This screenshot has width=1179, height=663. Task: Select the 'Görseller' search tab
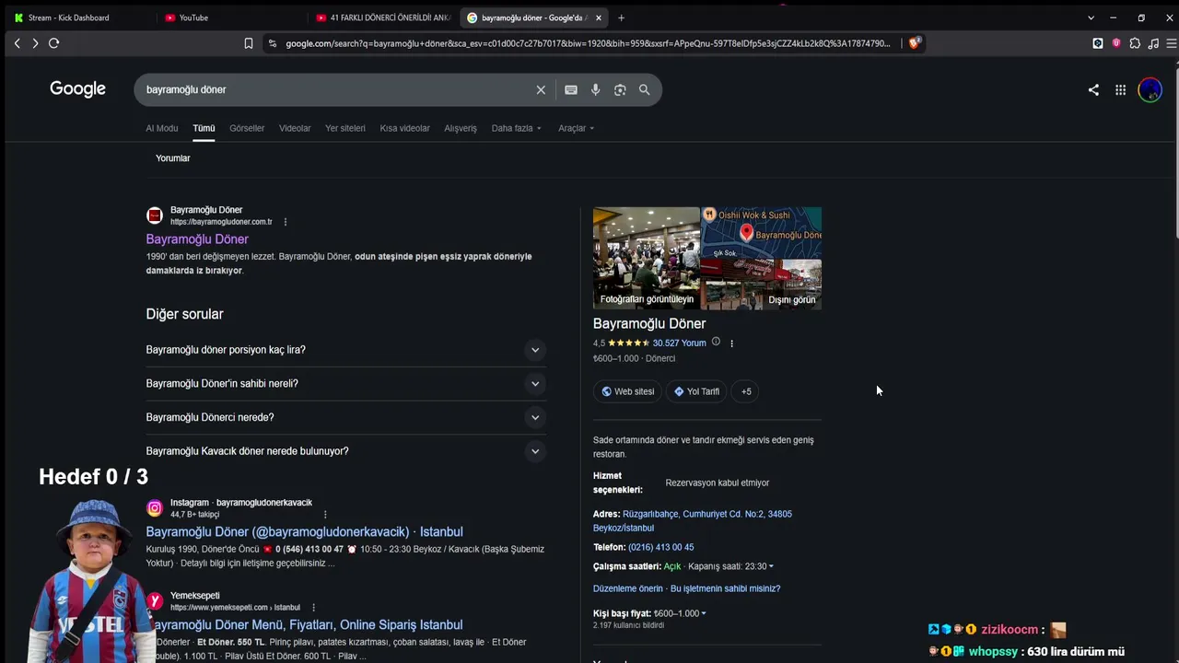(247, 128)
